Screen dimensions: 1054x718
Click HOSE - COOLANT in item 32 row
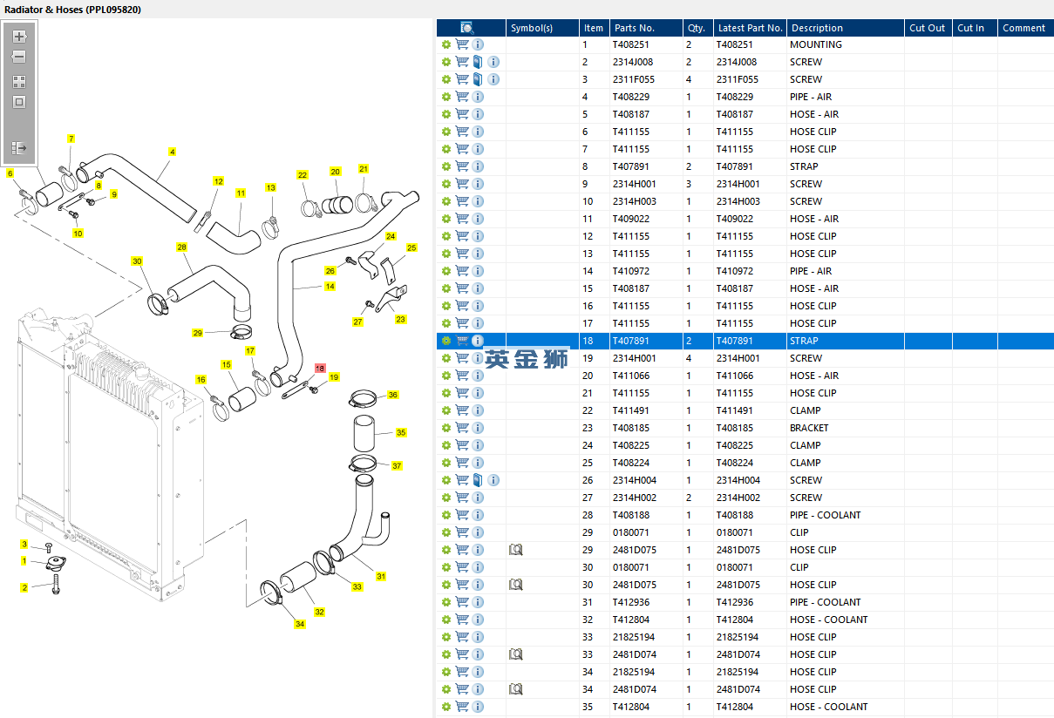828,620
